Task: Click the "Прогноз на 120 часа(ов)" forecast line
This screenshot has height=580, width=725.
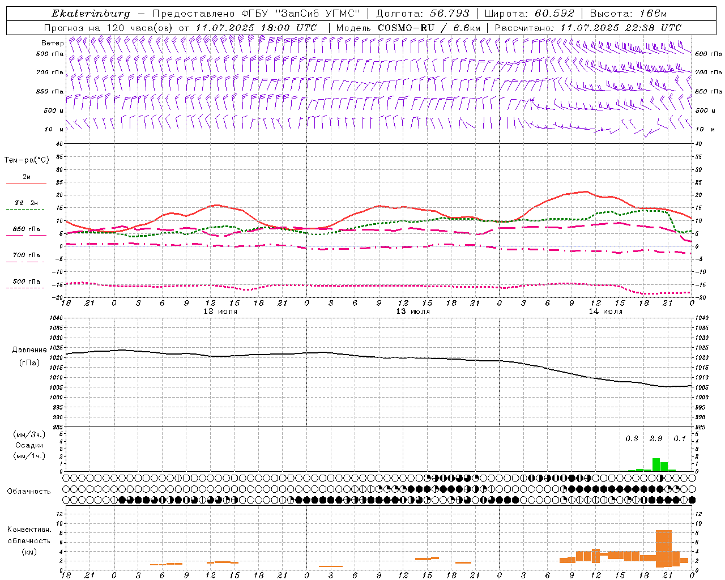Action: [181, 28]
